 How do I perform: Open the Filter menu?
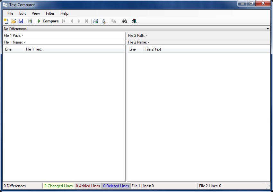50,13
